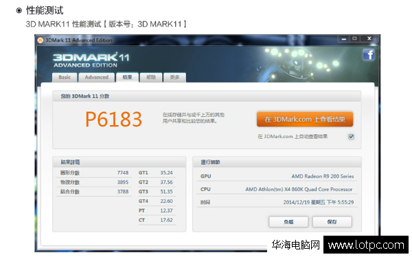Switch to the Advanced tab
Screen dimensions: 412x257
96,78
